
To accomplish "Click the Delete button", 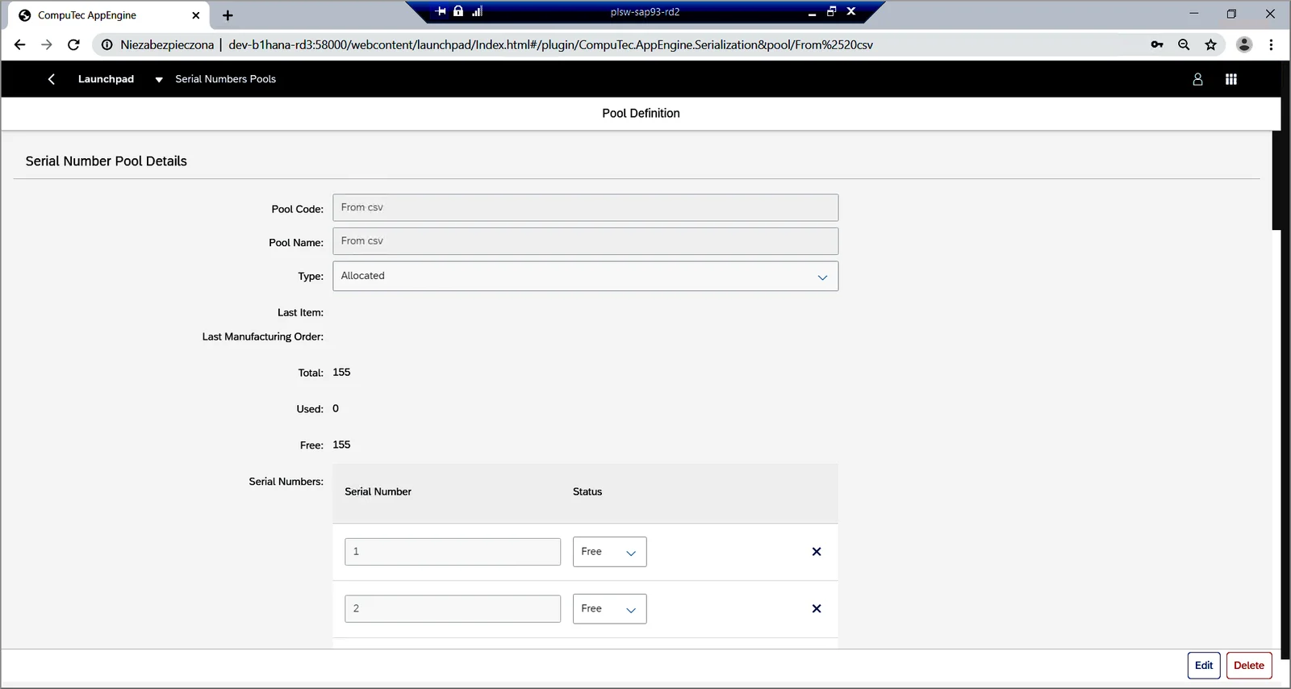I will 1249,666.
